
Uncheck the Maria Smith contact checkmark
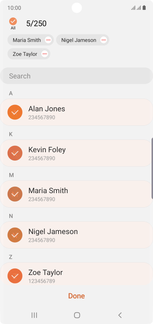(15, 194)
